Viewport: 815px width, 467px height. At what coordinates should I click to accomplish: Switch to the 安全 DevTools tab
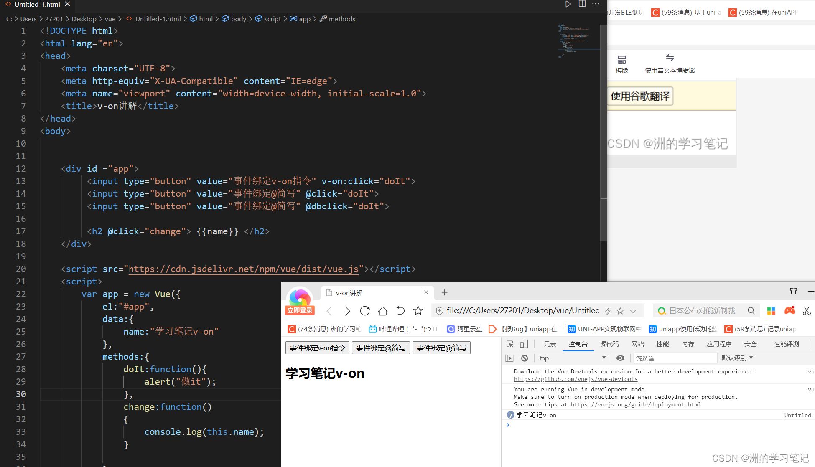click(751, 344)
